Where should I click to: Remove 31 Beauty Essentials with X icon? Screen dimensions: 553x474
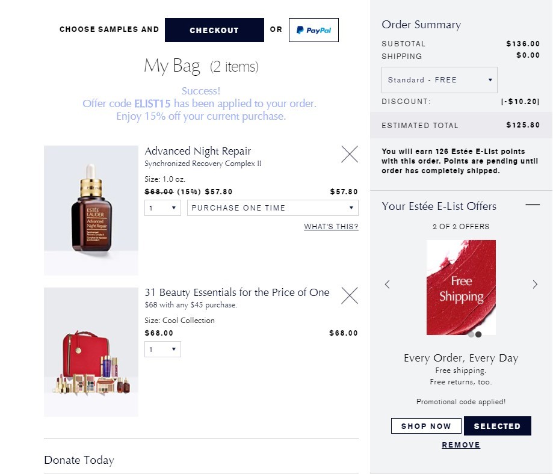click(350, 295)
